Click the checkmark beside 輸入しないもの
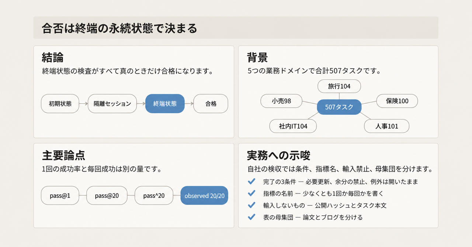 (x=252, y=205)
